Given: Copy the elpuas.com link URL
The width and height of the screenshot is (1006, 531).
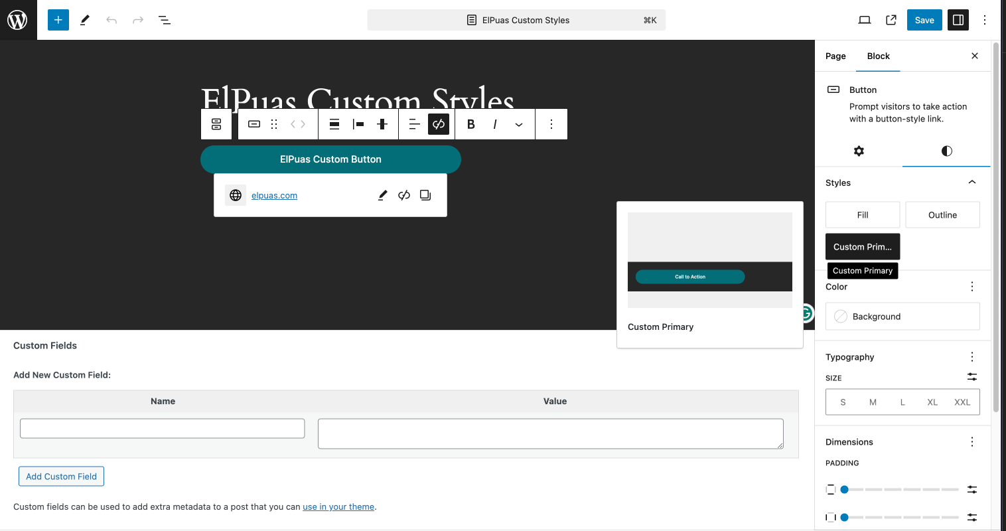Looking at the screenshot, I should click(x=425, y=195).
